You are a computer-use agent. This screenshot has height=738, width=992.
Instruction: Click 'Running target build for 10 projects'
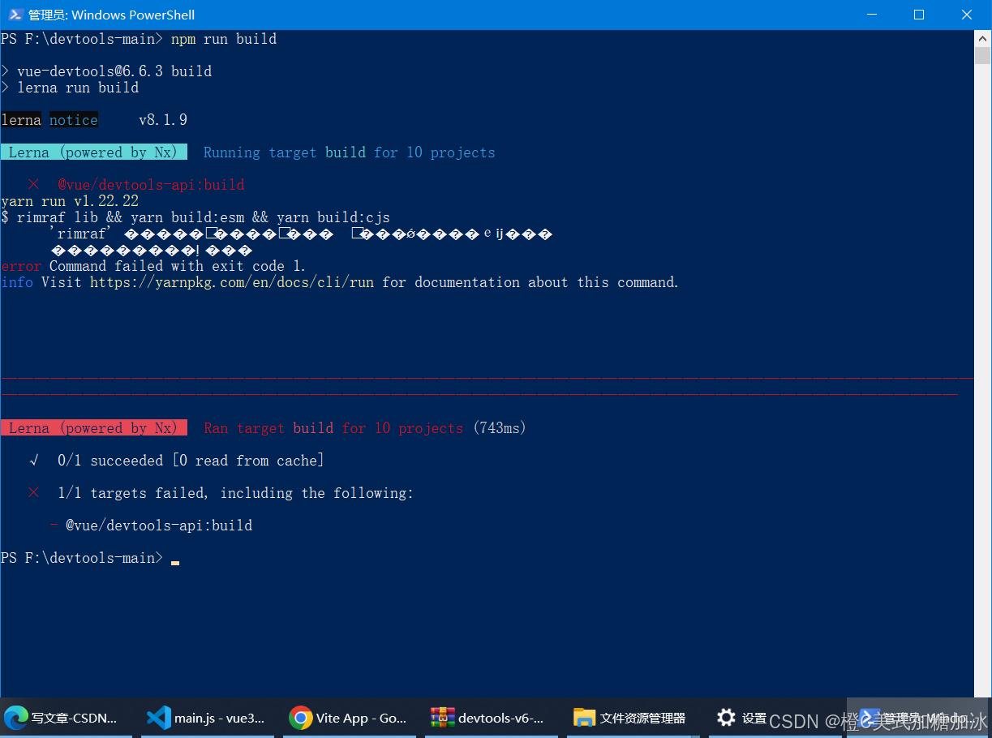[350, 152]
